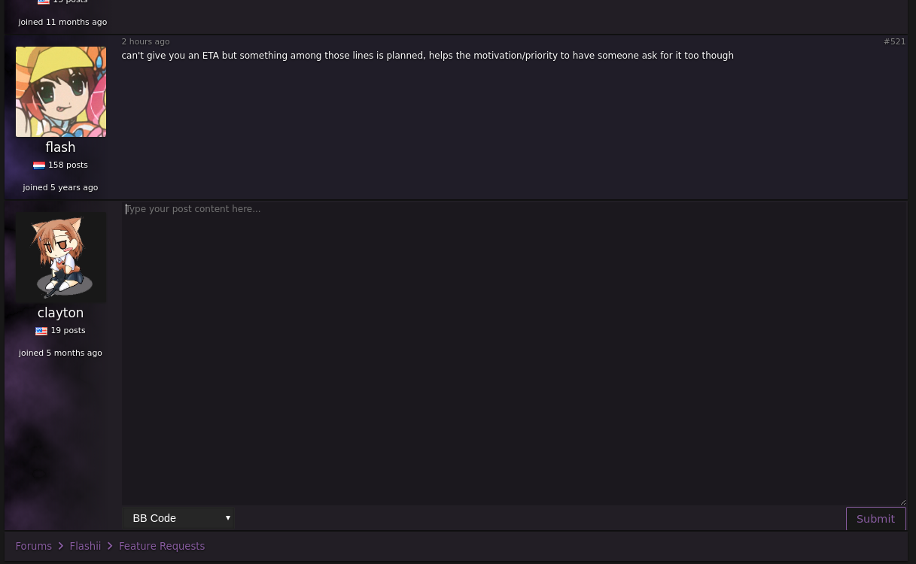Click the "2 hours ago" timestamp
This screenshot has width=916, height=564.
[145, 42]
